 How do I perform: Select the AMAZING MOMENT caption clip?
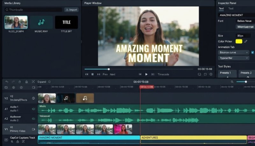click(89, 140)
